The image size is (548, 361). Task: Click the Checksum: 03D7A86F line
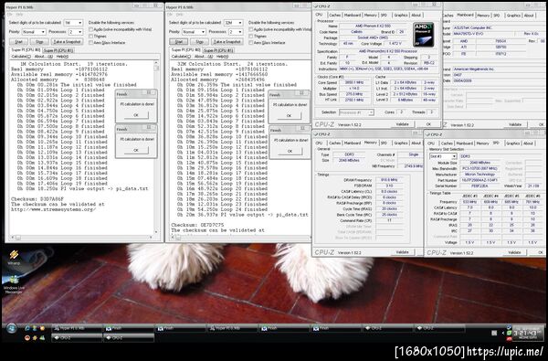(x=37, y=198)
